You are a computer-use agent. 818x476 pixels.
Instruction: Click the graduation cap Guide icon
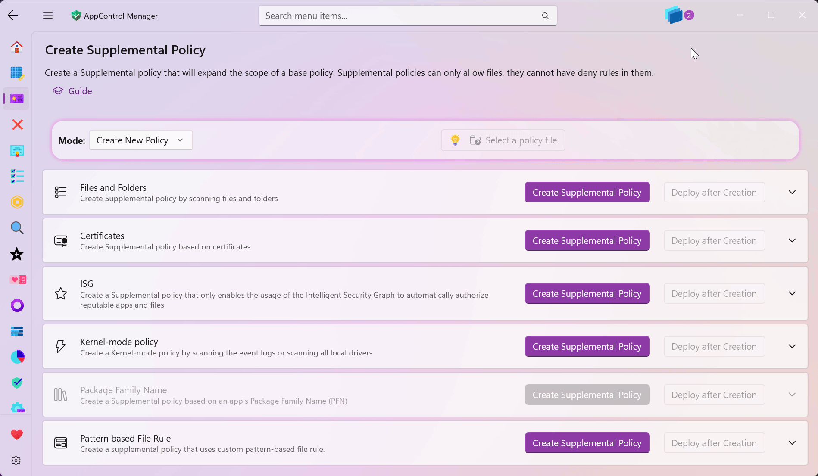point(58,91)
